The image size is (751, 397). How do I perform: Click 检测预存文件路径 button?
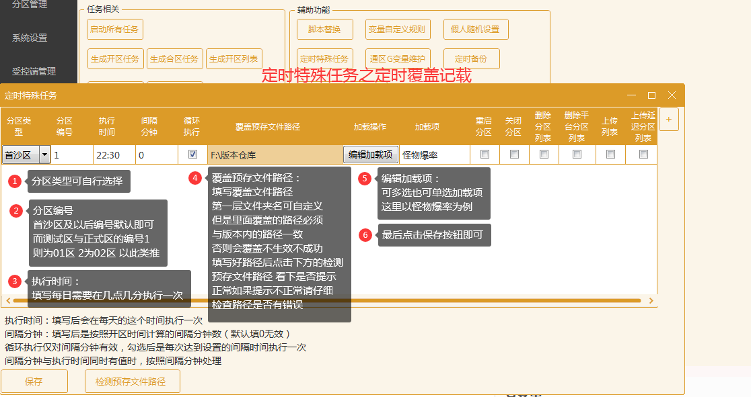tap(133, 382)
